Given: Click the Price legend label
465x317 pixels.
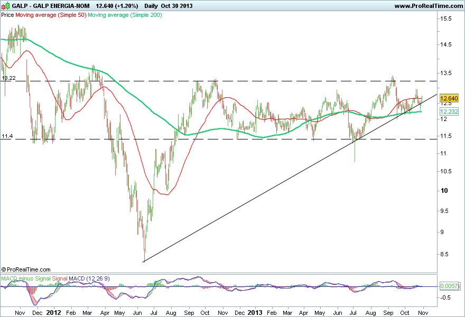Looking at the screenshot, I should click(x=7, y=15).
